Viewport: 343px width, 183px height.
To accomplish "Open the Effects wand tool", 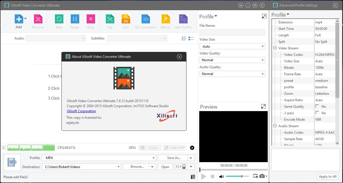I will (166, 19).
